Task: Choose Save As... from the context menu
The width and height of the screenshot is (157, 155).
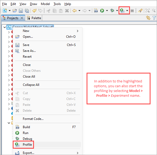Action: (x=47, y=51)
